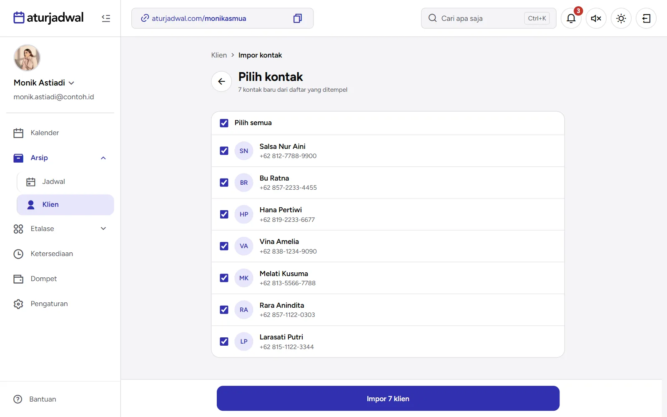
Task: Go back using the left arrow button
Action: (x=221, y=81)
